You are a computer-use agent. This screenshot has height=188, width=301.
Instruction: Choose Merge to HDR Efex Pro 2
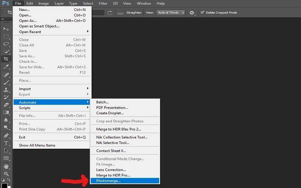tap(125, 129)
